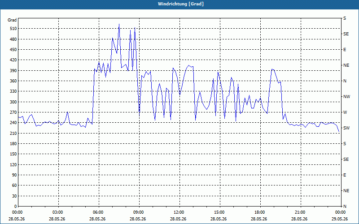Click the 06:00 time axis label
Viewport: 359px width, 224px height.
(98, 212)
